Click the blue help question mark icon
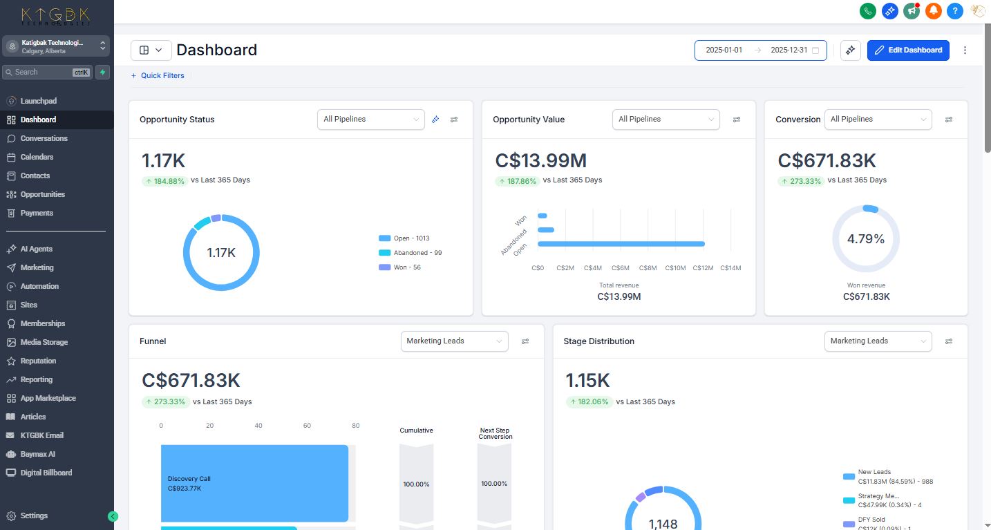991x530 pixels. point(954,10)
